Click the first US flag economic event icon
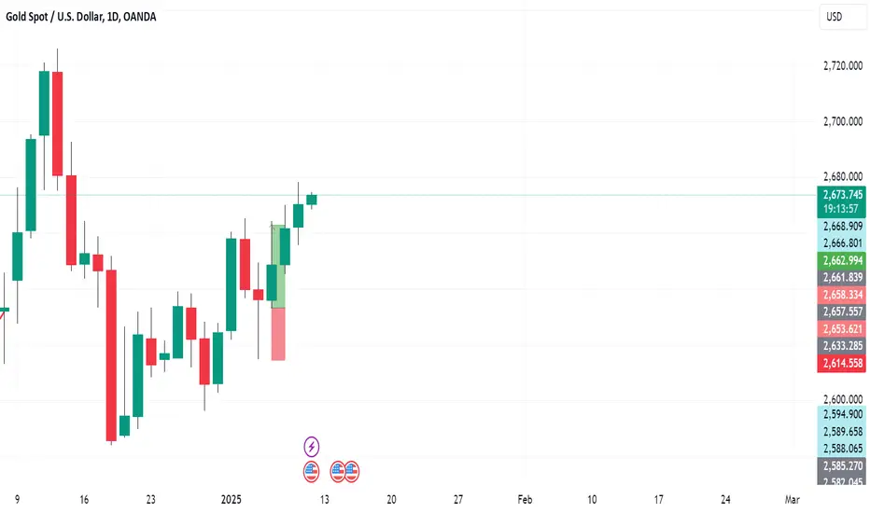Screen dimensions: 870x513 (311, 471)
